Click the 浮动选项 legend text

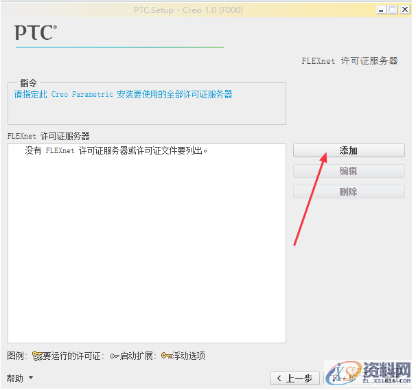189,356
